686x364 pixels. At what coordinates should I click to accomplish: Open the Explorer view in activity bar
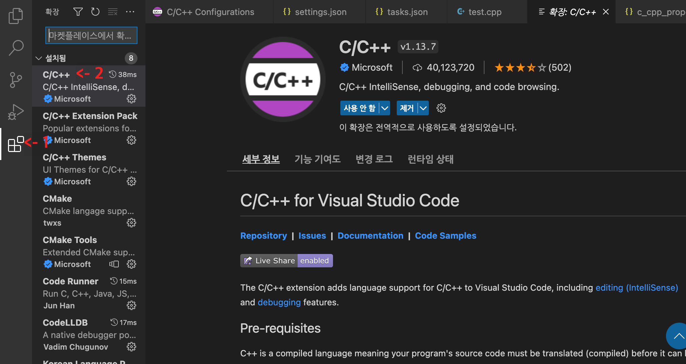click(16, 16)
